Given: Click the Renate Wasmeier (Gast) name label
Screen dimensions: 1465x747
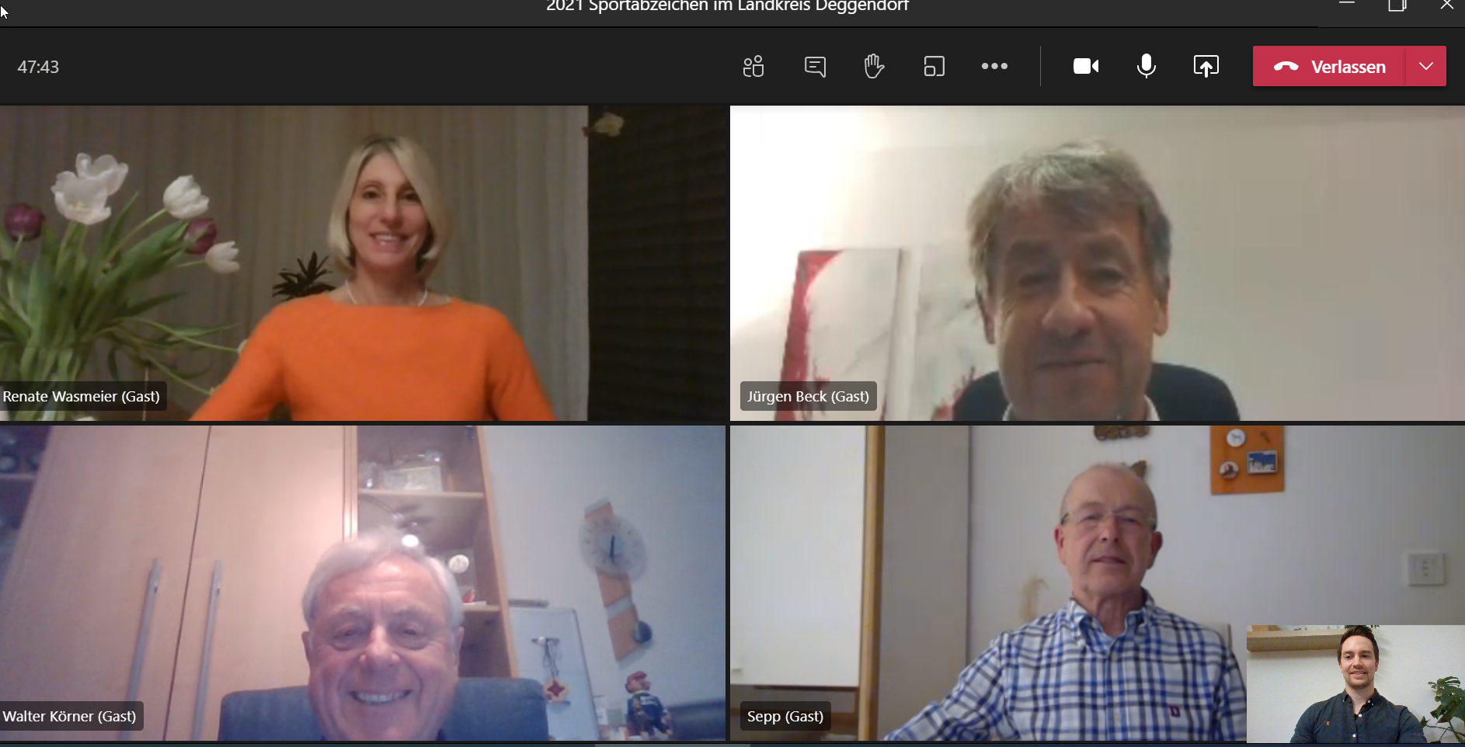Looking at the screenshot, I should coord(82,397).
